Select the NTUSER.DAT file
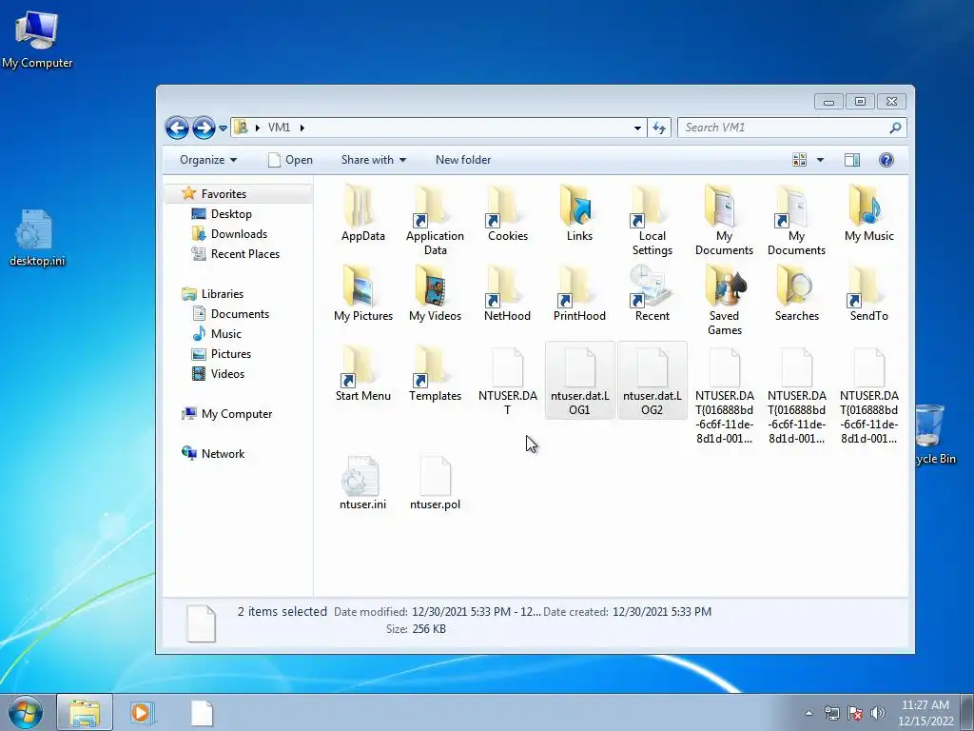Image resolution: width=974 pixels, height=731 pixels. point(508,381)
